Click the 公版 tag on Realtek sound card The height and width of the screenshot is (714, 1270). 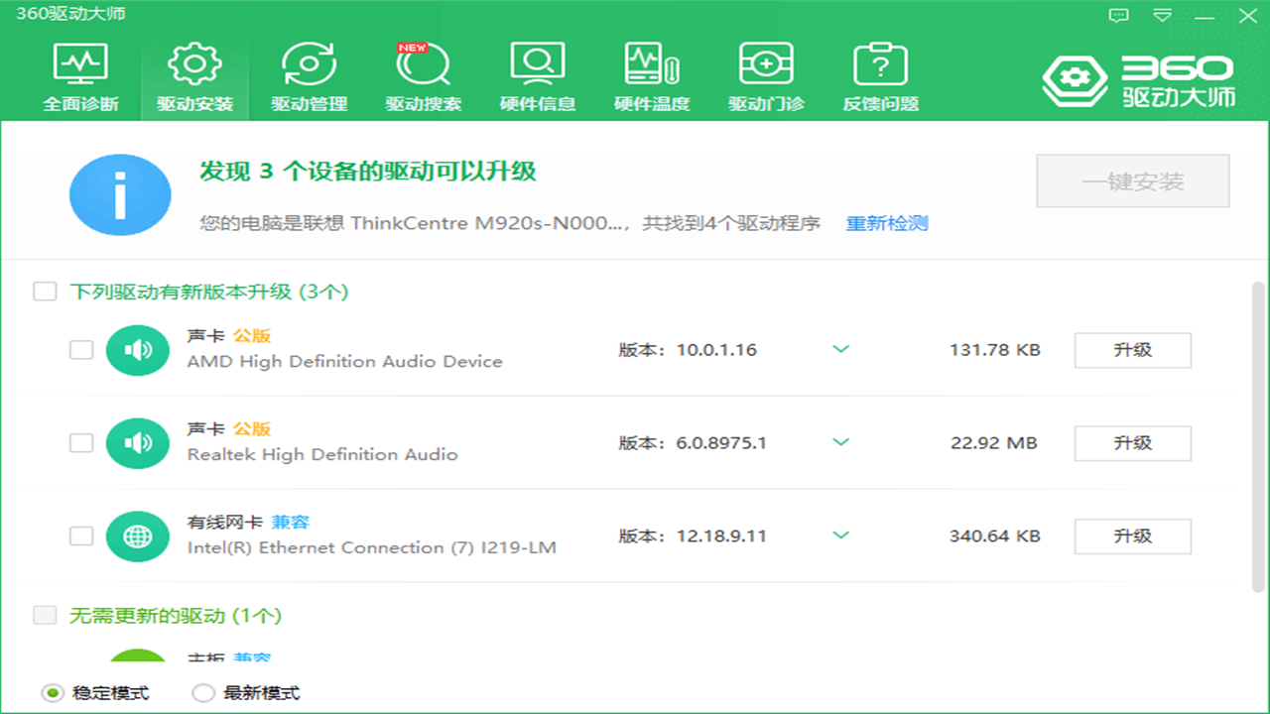point(252,429)
